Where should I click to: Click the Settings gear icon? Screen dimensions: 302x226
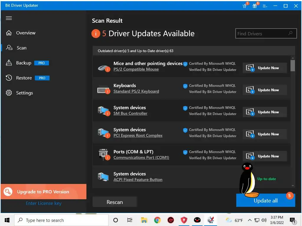coord(9,93)
